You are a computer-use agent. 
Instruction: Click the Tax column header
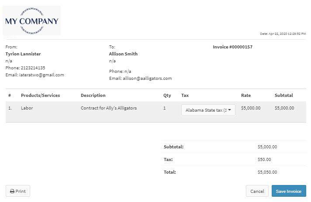coord(185,95)
